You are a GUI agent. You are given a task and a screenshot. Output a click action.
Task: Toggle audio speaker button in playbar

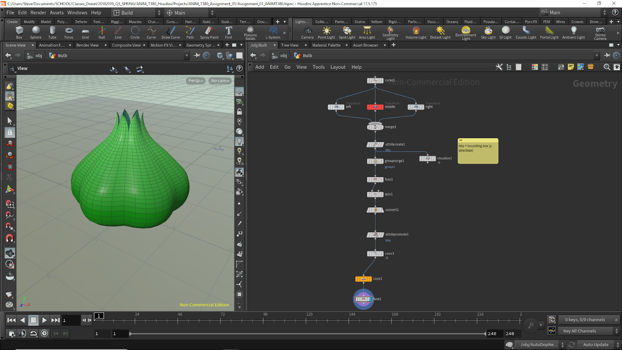(23, 333)
